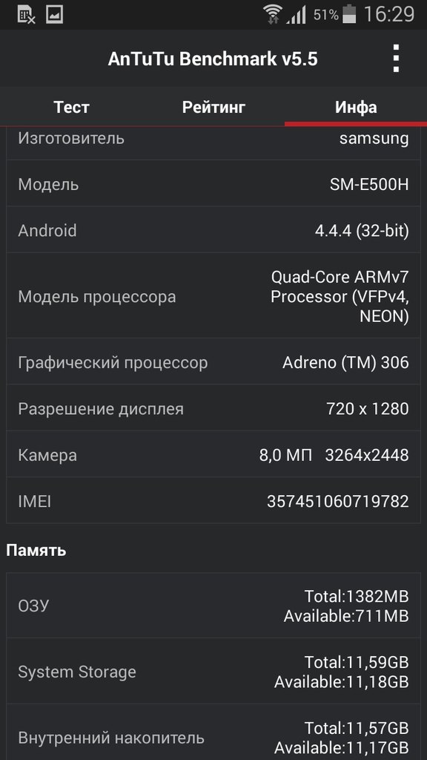This screenshot has height=760, width=427.
Task: Tap the Графический процессор Adreno row
Action: click(213, 361)
